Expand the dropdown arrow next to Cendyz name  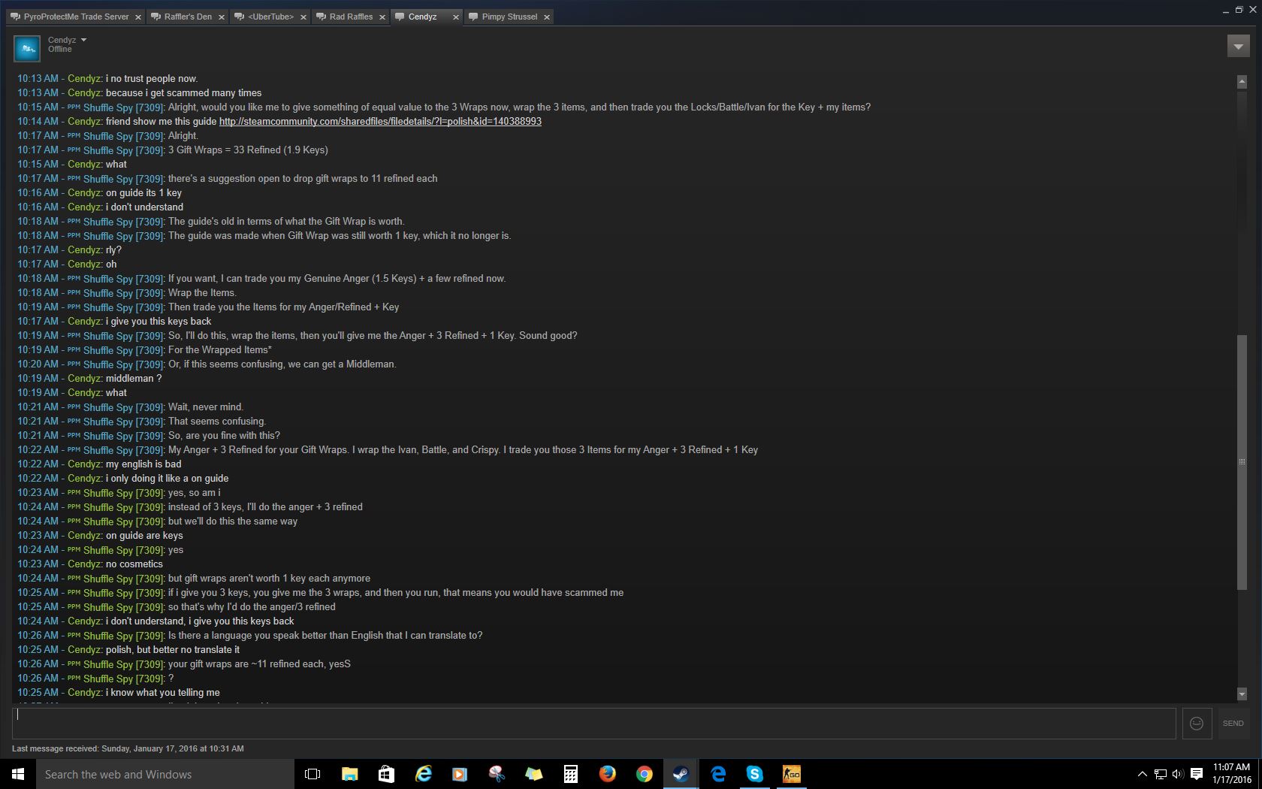(x=83, y=40)
